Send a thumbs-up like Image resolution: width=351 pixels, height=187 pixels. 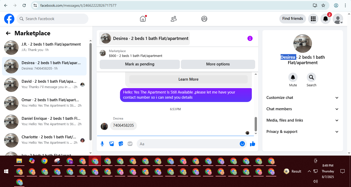click(x=253, y=144)
